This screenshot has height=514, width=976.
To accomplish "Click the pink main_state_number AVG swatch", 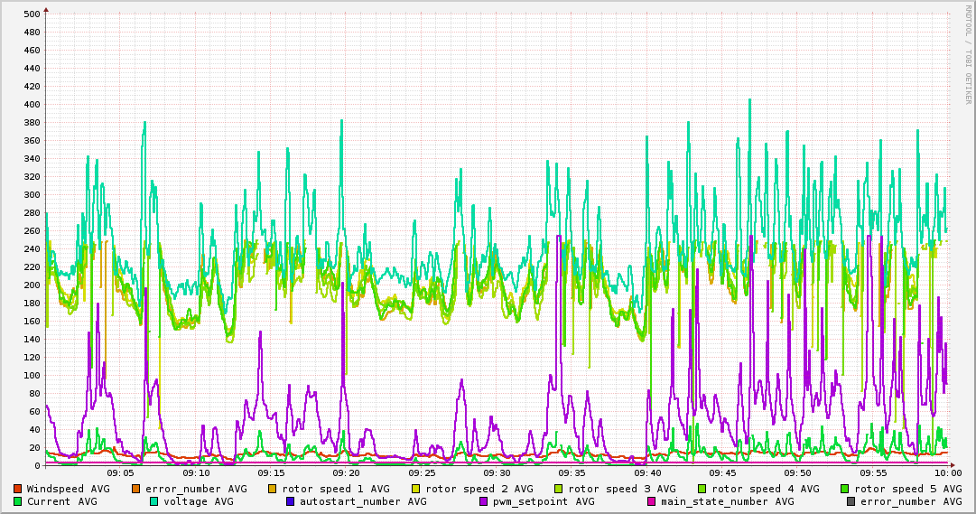I will point(651,501).
